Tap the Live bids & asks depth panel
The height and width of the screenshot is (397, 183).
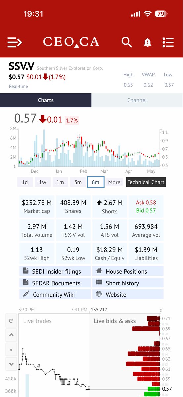pos(125,356)
